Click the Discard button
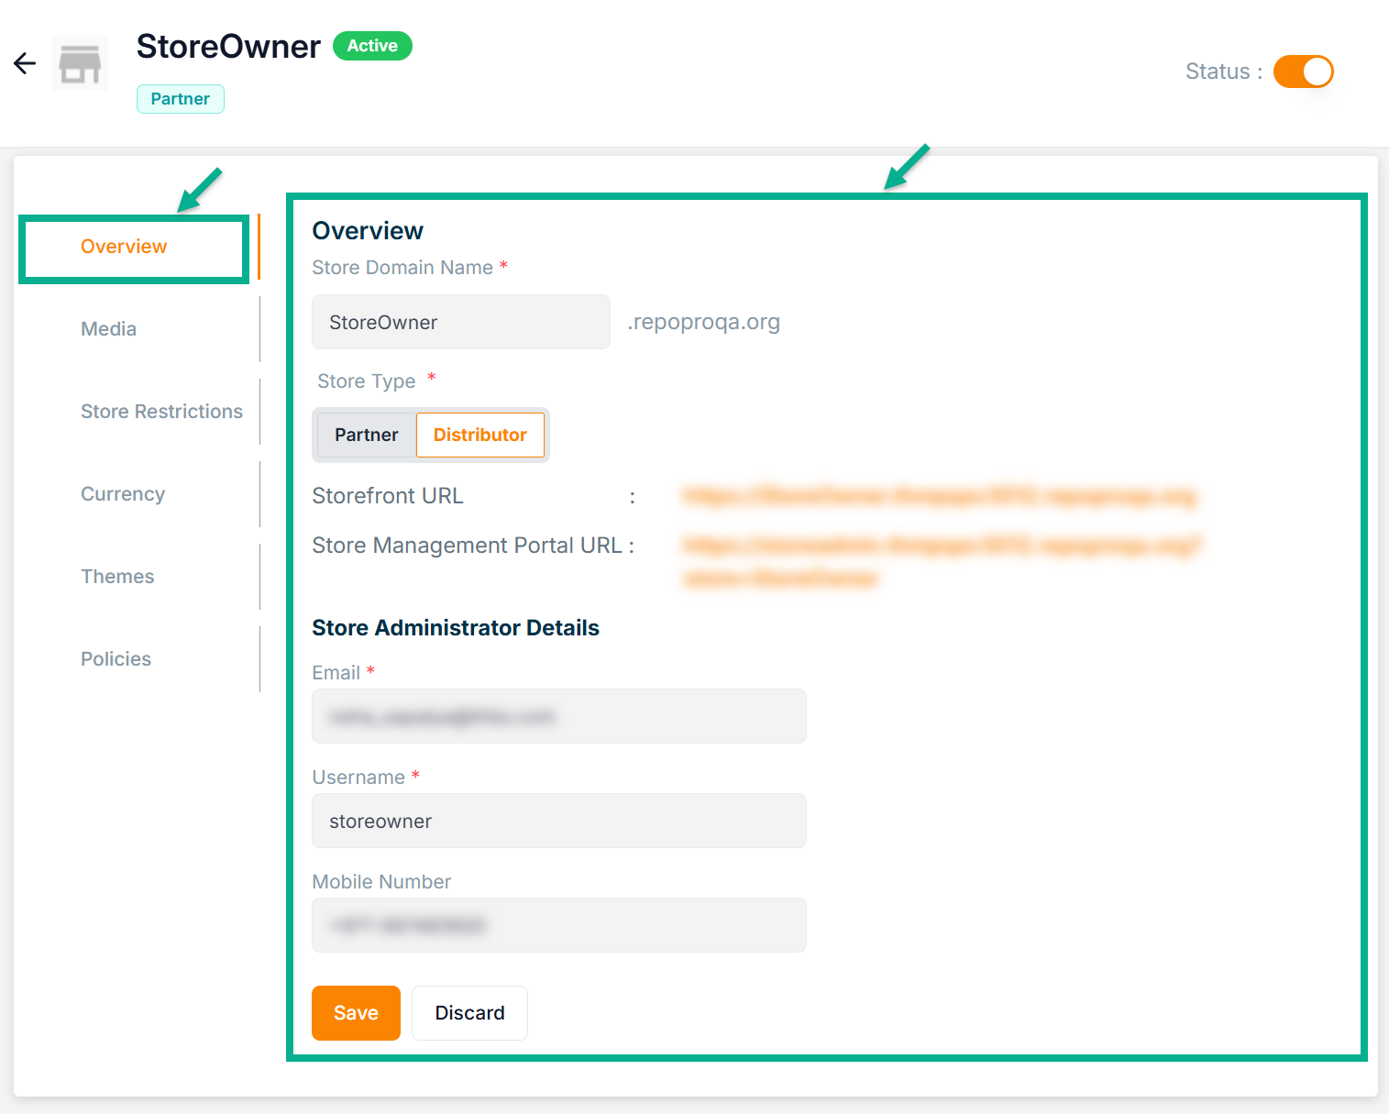 click(469, 1013)
